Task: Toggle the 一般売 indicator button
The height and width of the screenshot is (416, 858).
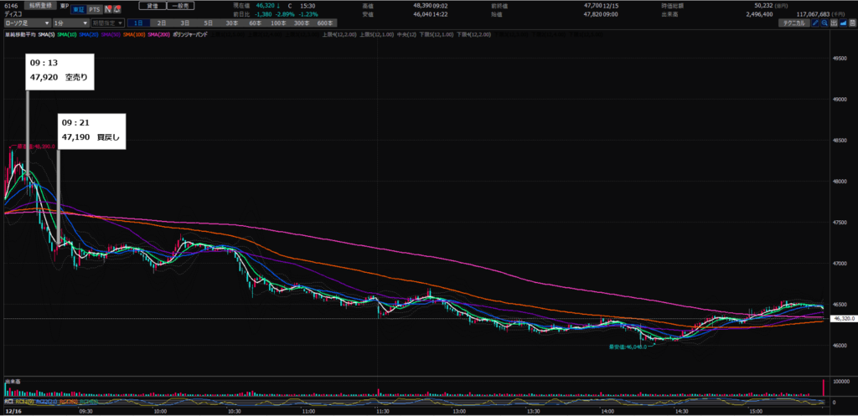Action: tap(179, 6)
